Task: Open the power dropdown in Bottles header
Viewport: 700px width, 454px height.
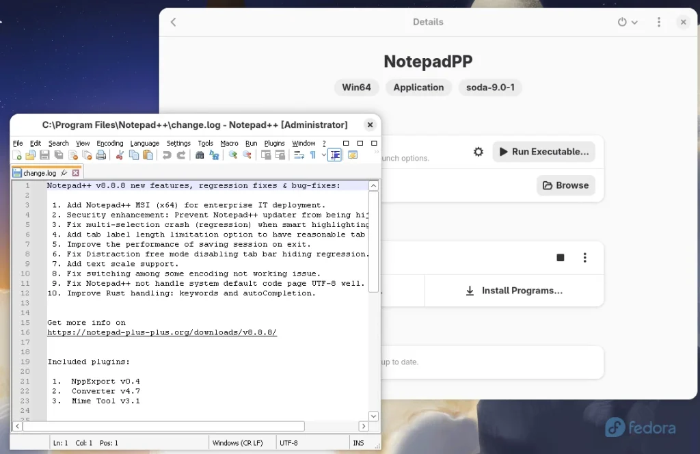Action: 627,22
